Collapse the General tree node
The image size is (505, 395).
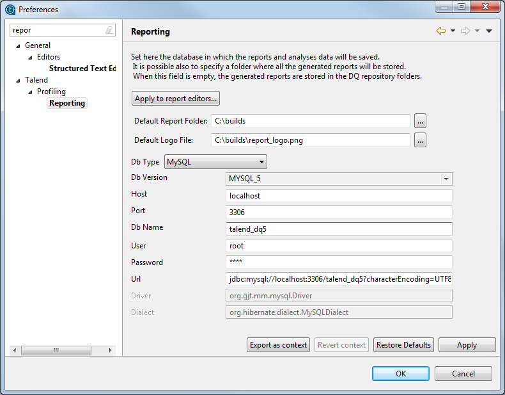coord(19,46)
